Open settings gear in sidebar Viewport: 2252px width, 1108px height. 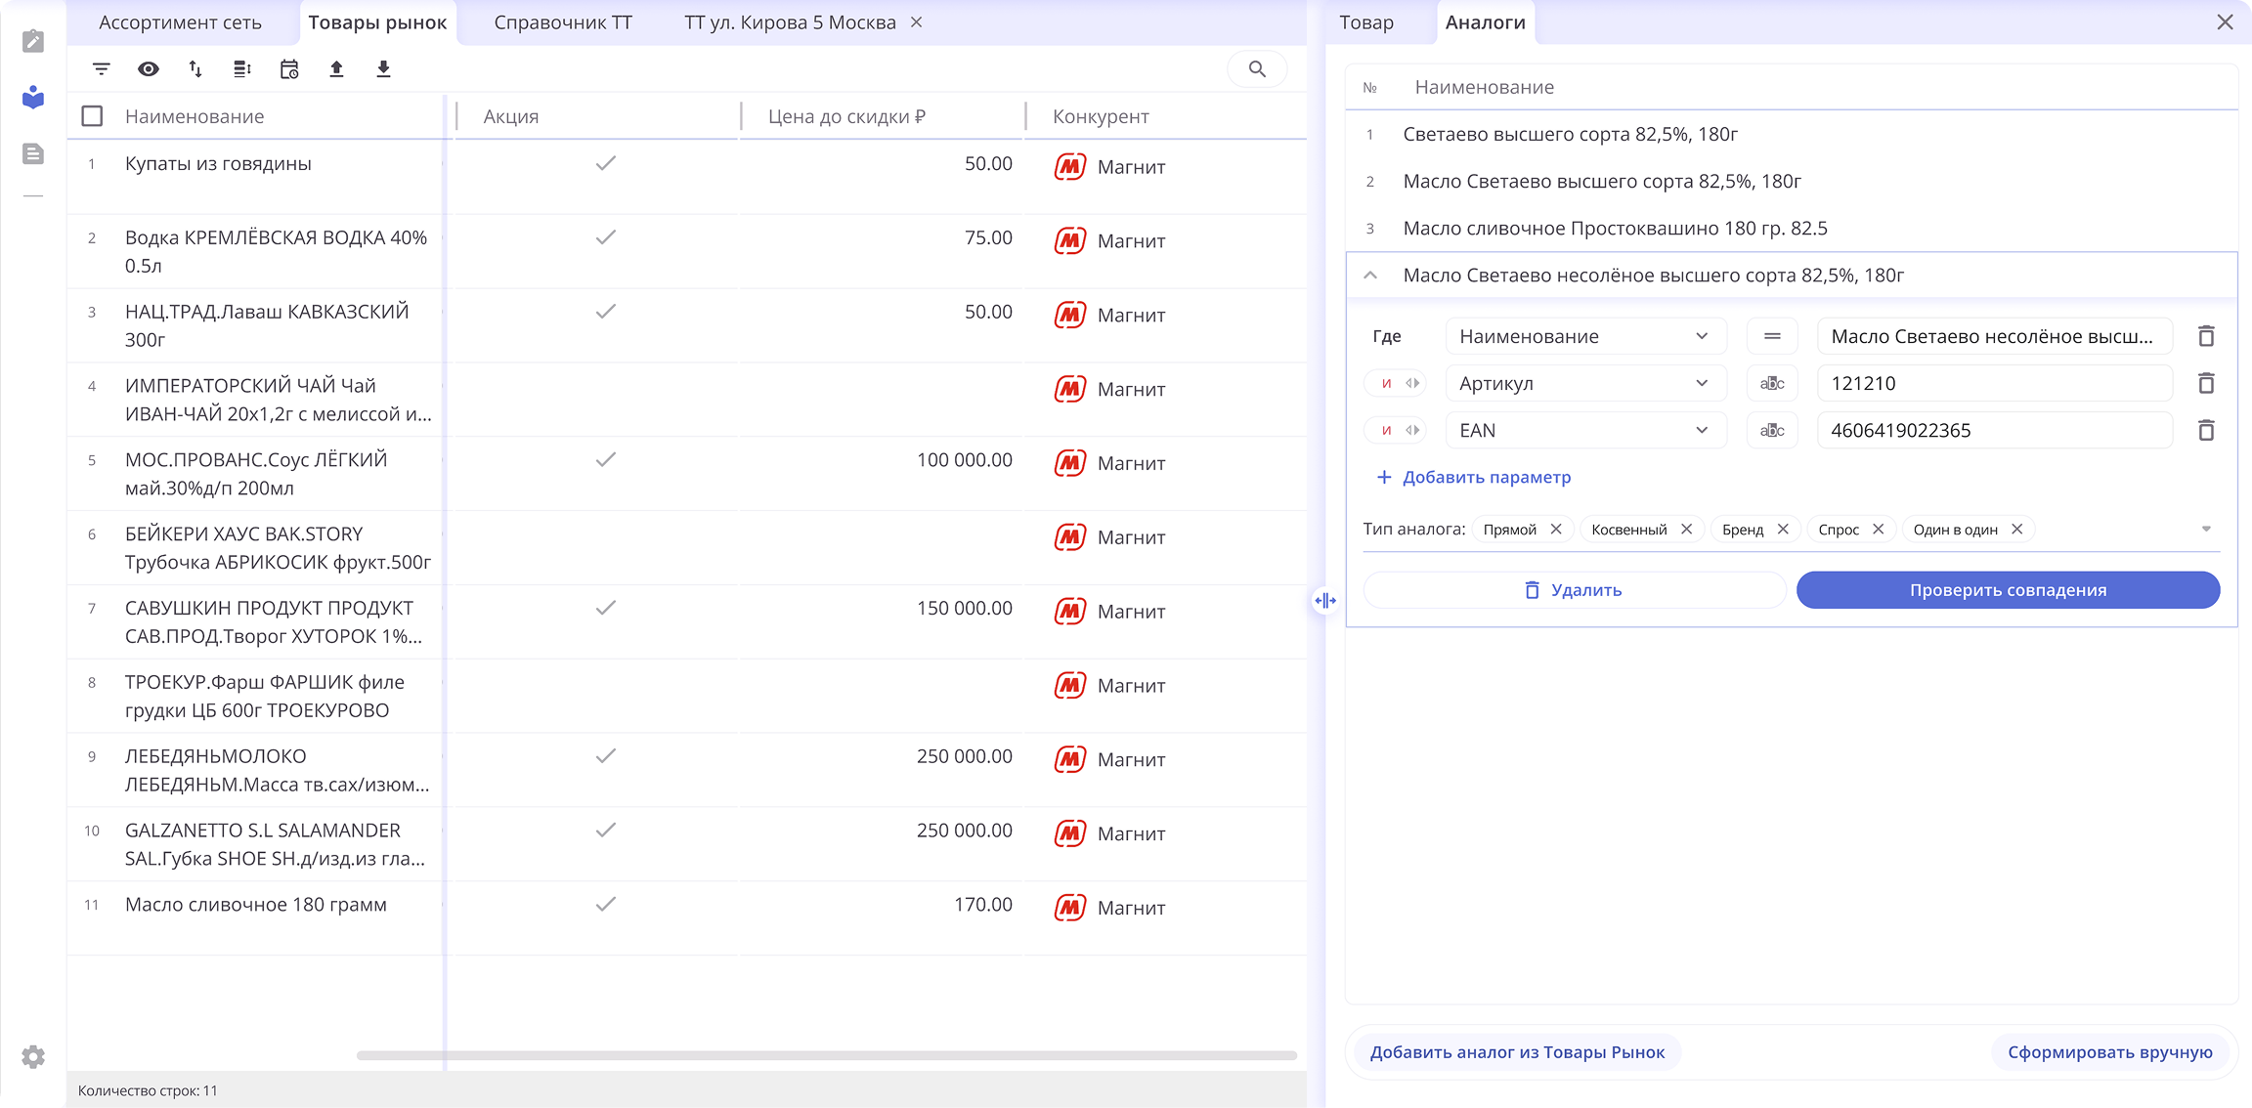(33, 1057)
